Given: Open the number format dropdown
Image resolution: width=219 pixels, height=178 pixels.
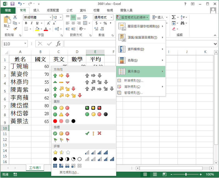Looking at the screenshot, I should point(111,17).
